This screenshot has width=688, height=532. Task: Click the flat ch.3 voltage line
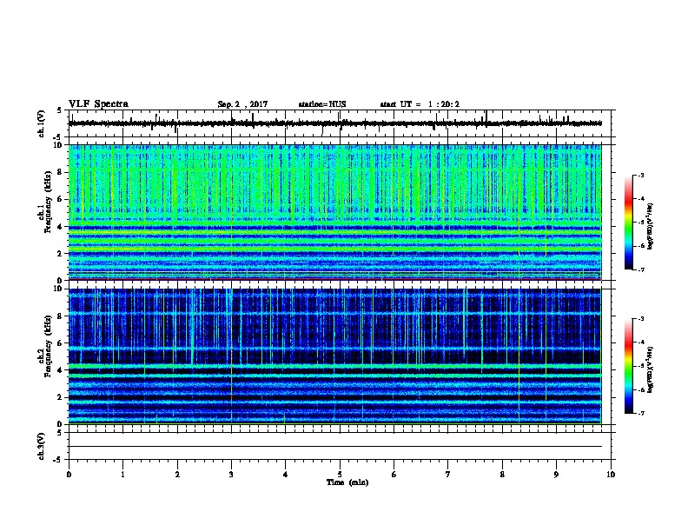coord(334,447)
